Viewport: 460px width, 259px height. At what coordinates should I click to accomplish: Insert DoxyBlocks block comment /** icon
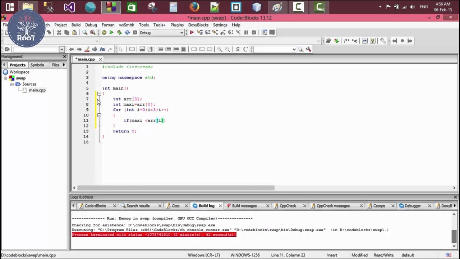coord(346,41)
